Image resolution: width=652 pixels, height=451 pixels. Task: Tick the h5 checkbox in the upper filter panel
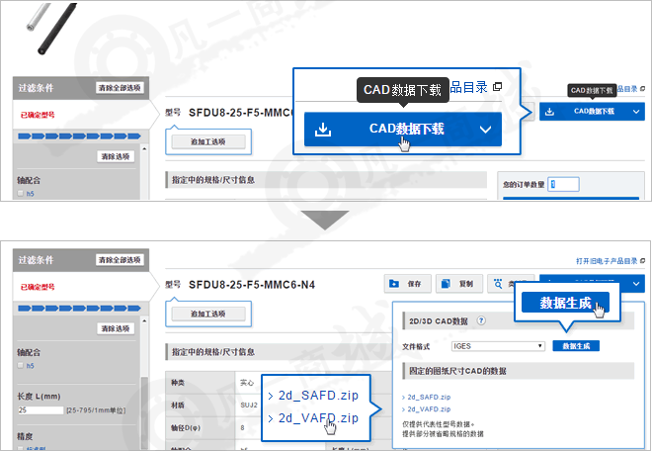click(21, 195)
